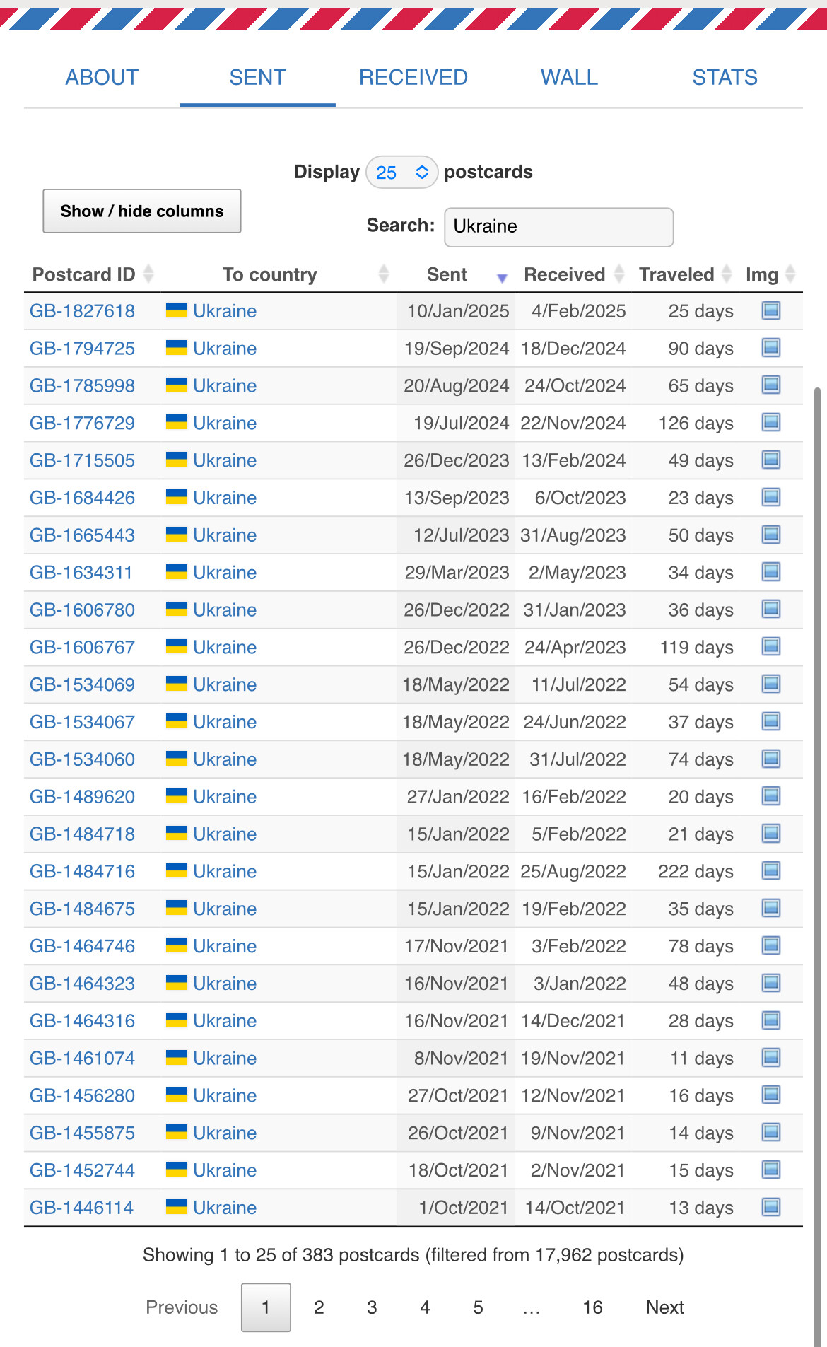
Task: Open image icon for postcard GB-1827618
Action: [770, 310]
